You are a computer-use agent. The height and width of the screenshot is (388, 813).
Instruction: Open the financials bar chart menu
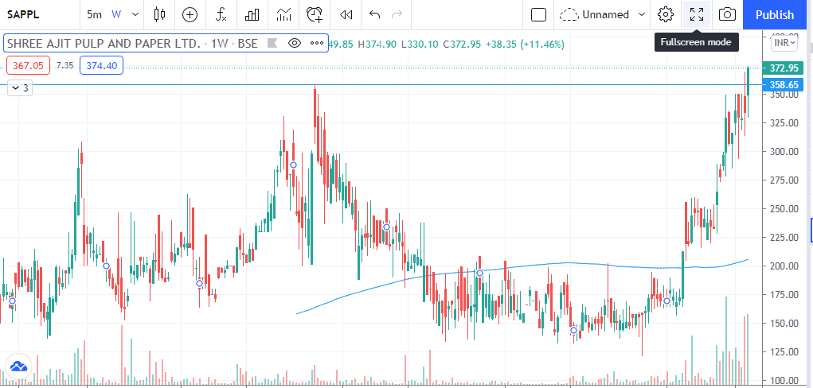(252, 14)
